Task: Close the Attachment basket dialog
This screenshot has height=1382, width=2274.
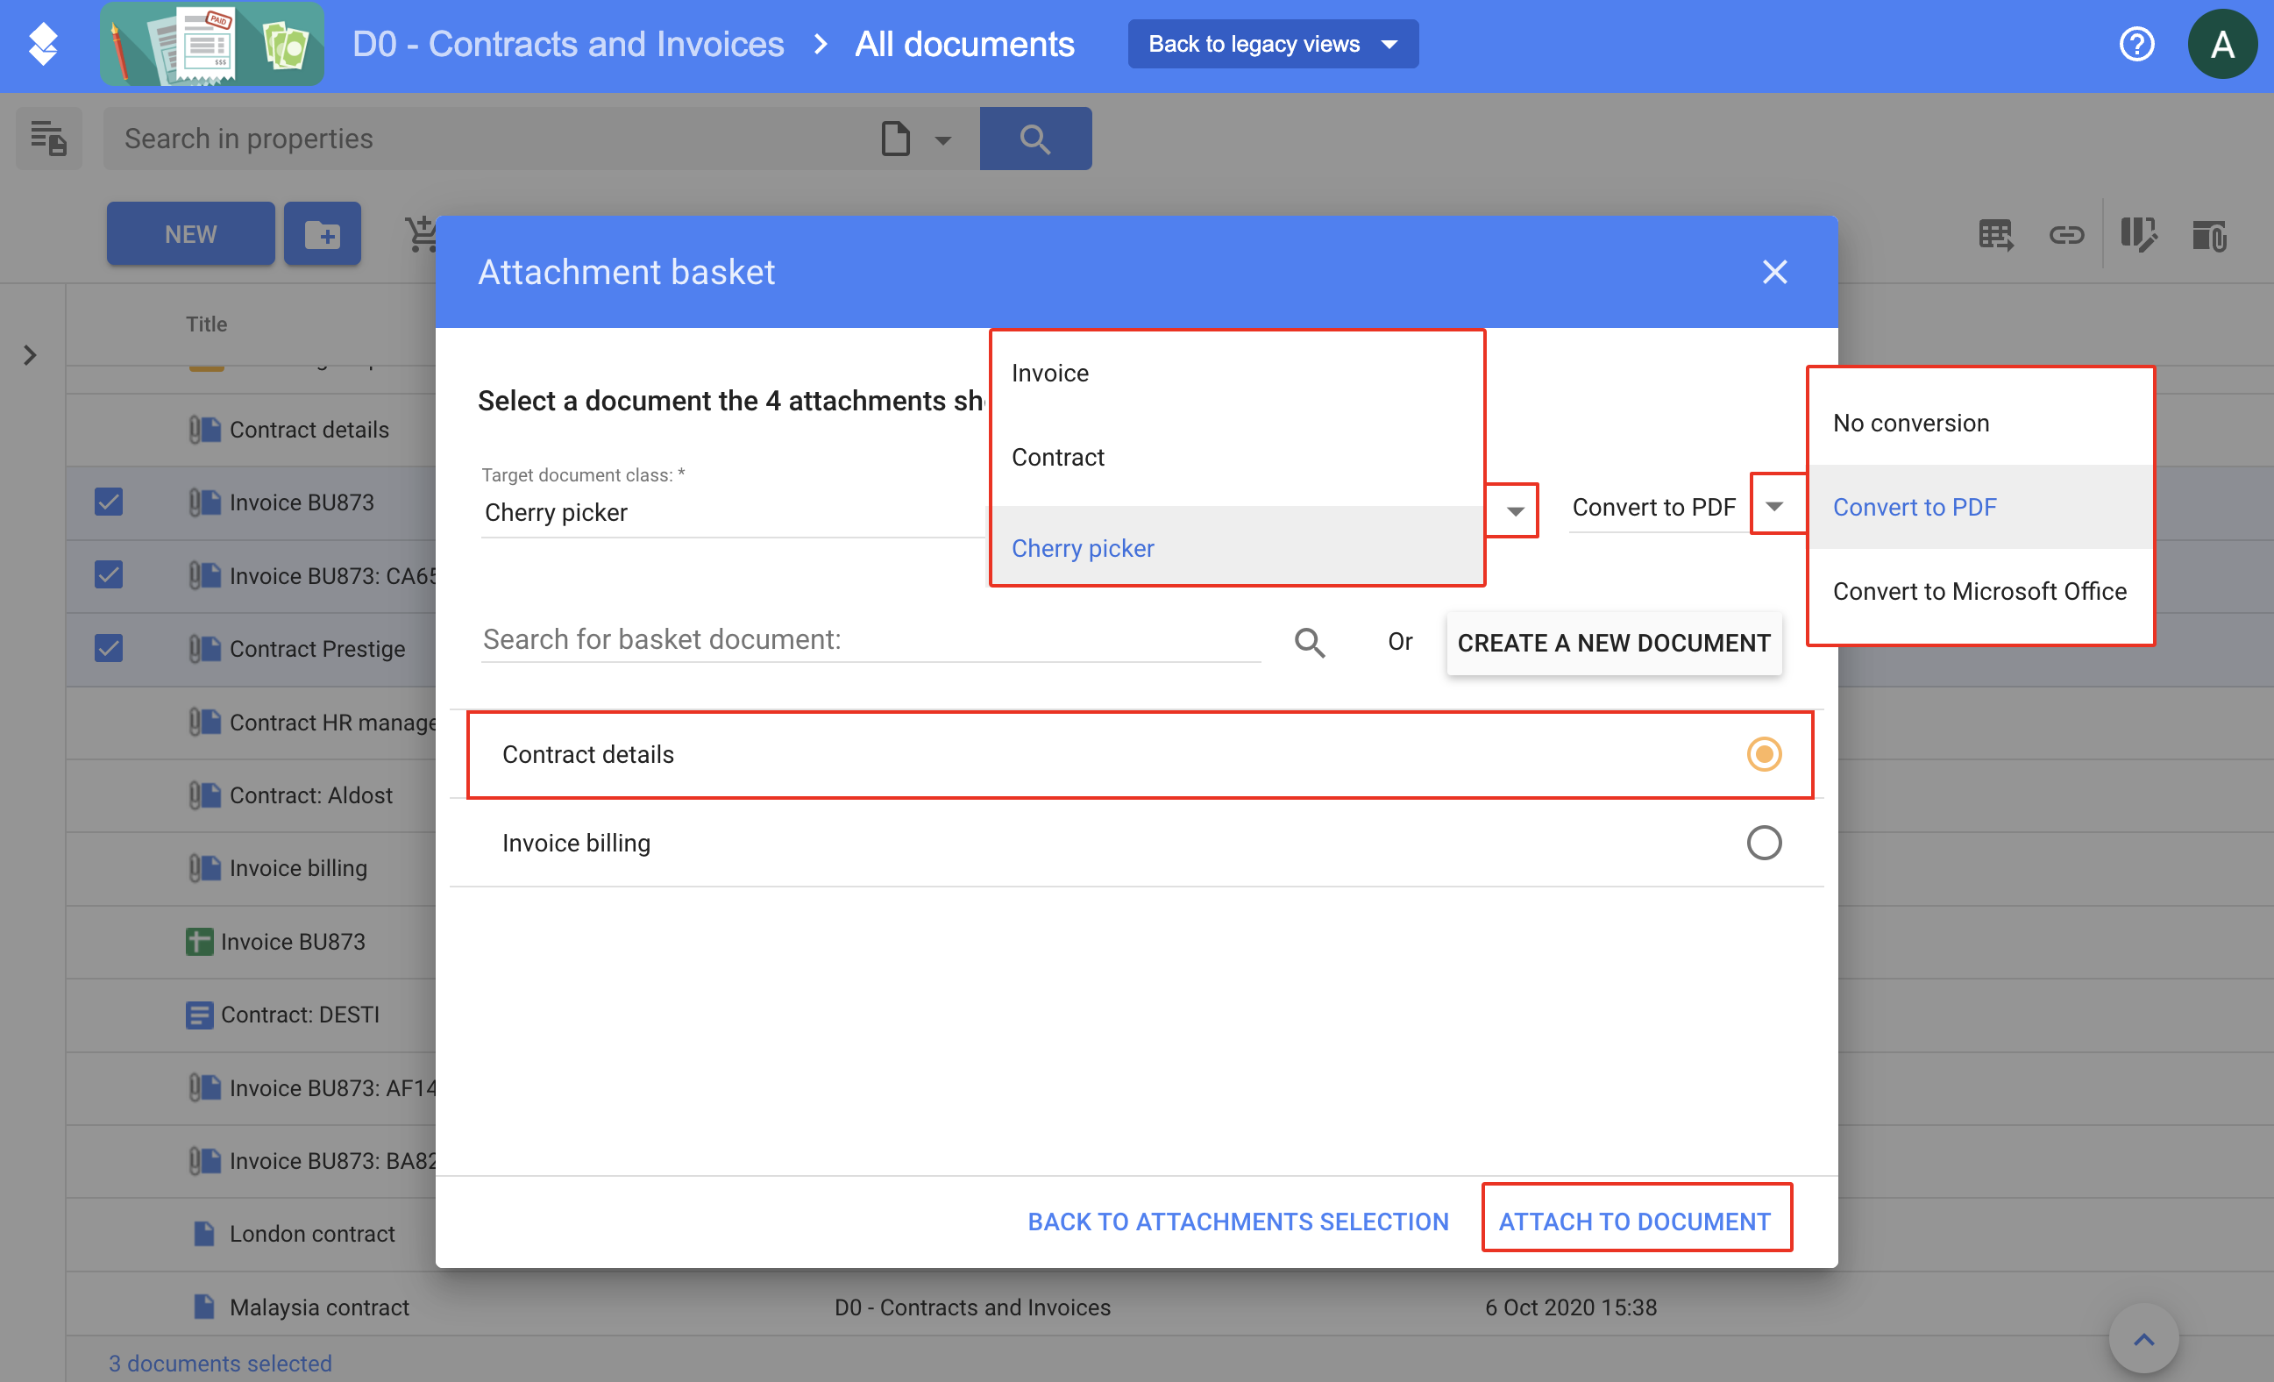Action: [x=1773, y=273]
